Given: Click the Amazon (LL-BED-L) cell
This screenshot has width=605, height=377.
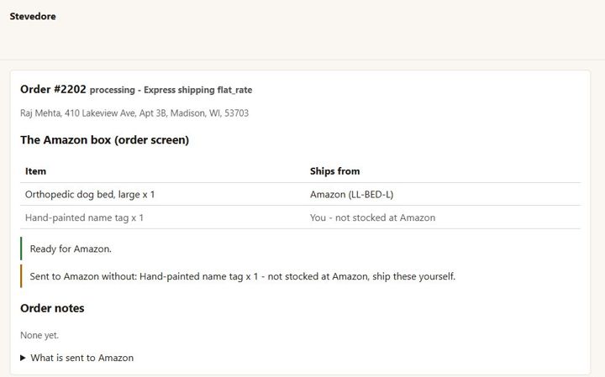Looking at the screenshot, I should (351, 195).
